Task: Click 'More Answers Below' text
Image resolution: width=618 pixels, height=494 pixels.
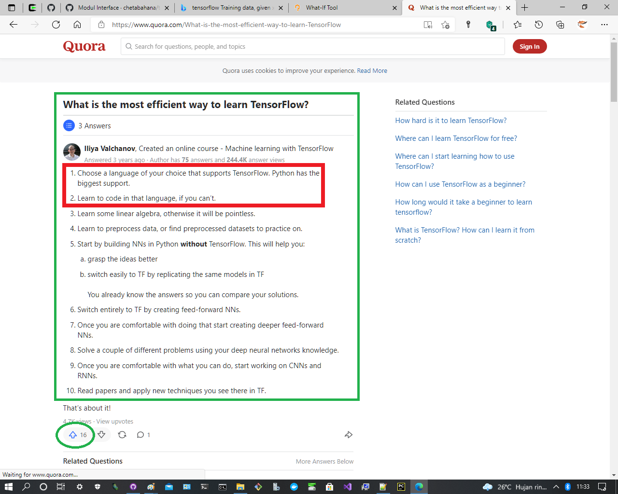Action: 324,461
